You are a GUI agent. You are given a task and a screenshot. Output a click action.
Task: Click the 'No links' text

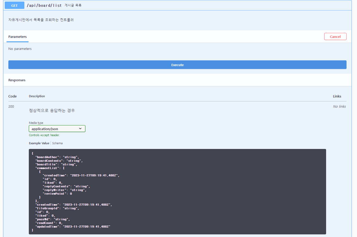[x=339, y=107]
